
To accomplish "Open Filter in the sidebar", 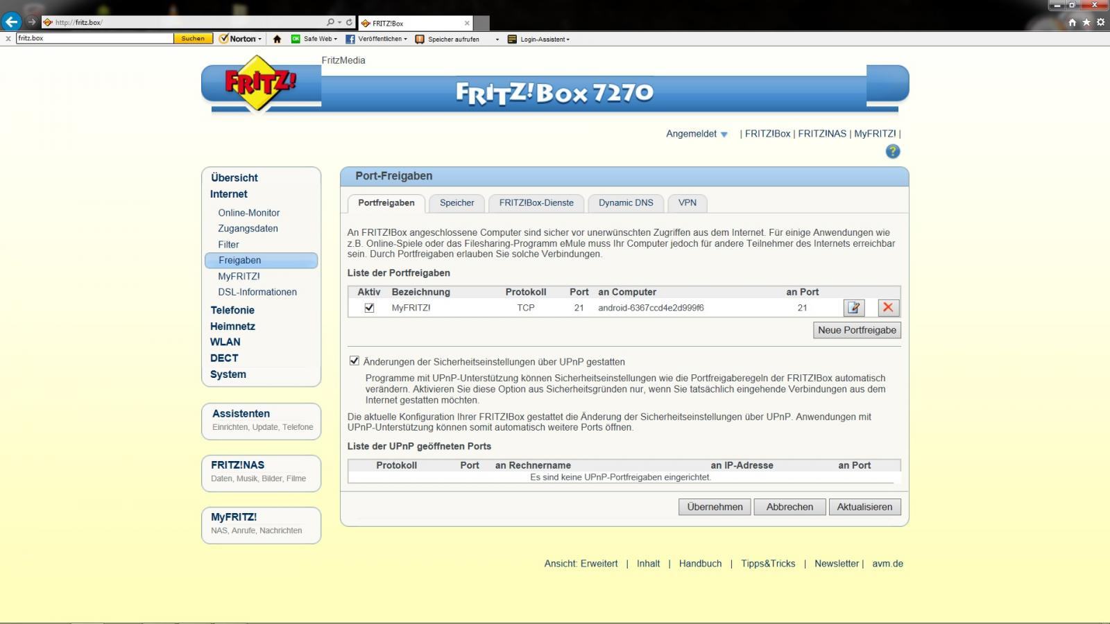I will 228,245.
